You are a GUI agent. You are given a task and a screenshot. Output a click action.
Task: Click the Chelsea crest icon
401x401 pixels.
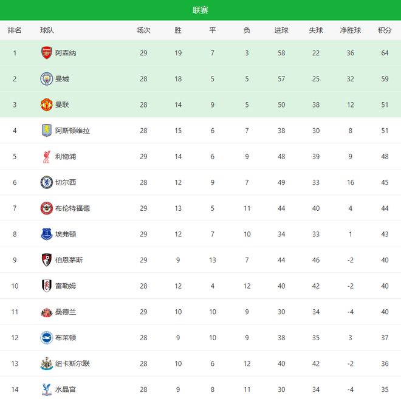pos(47,182)
